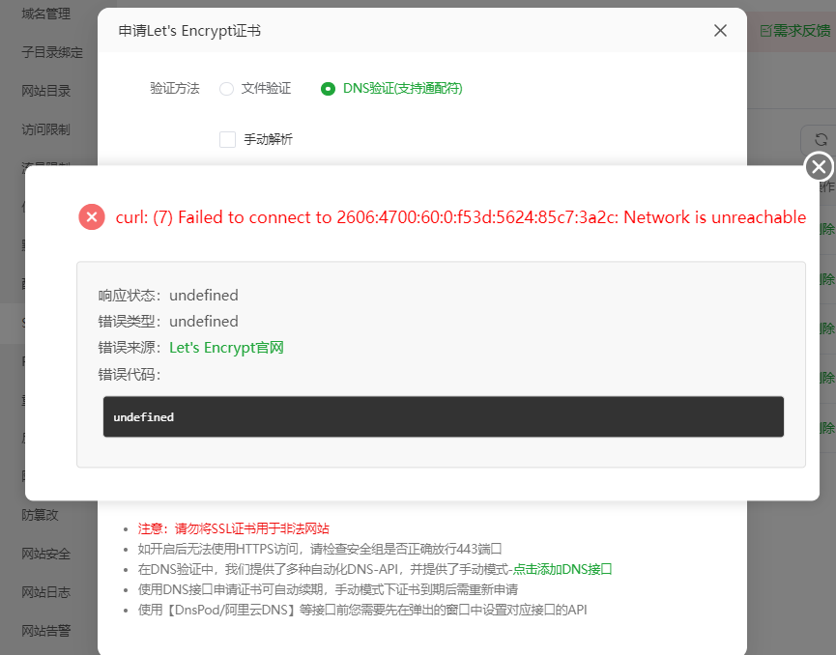Open the 需求反馈 feedback link
The image size is (836, 655).
795,31
